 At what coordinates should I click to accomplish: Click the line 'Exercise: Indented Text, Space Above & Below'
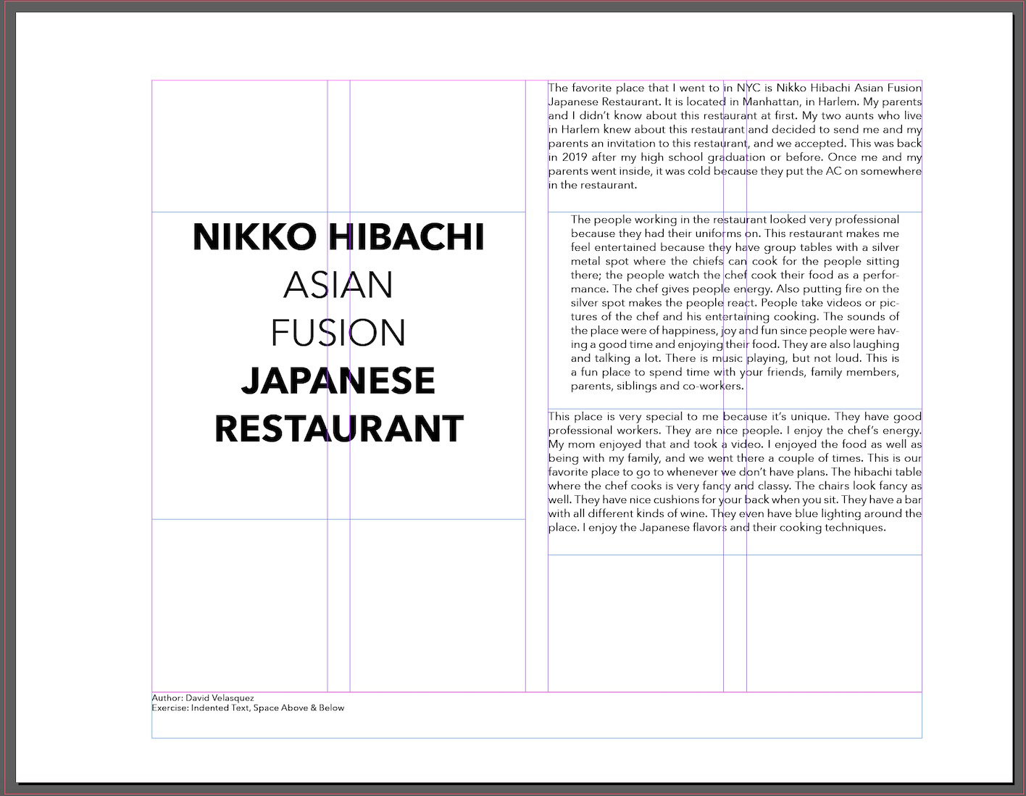point(248,708)
